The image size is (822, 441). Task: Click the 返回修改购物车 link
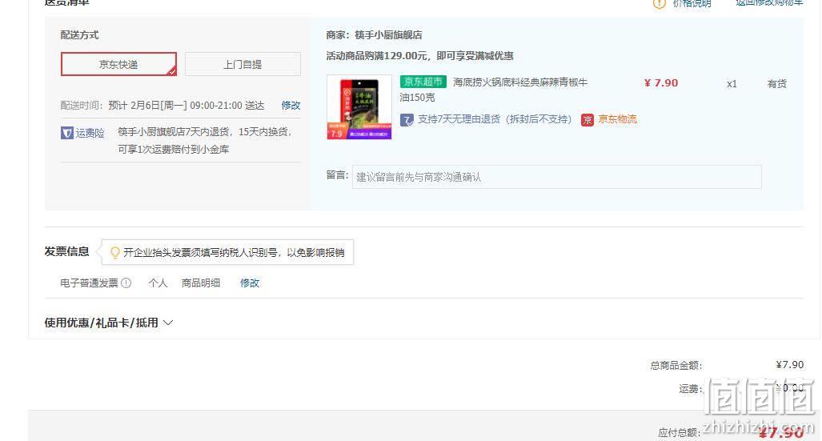click(x=769, y=2)
